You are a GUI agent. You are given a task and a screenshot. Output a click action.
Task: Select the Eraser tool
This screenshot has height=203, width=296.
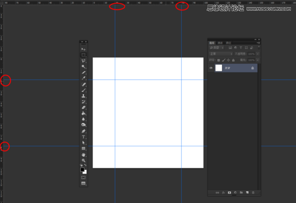pyautogui.click(x=83, y=108)
